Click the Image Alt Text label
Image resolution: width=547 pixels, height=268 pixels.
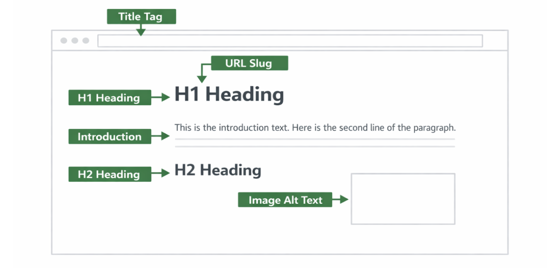(x=285, y=200)
